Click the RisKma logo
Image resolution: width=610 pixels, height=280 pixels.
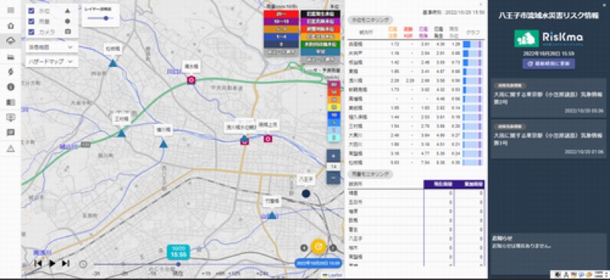[x=548, y=38]
